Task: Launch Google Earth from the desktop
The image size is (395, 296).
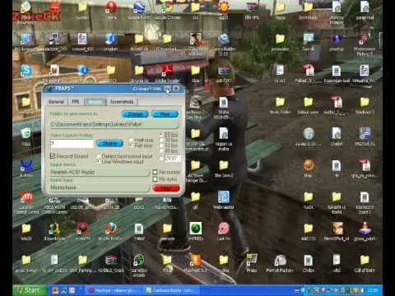Action: (139, 11)
